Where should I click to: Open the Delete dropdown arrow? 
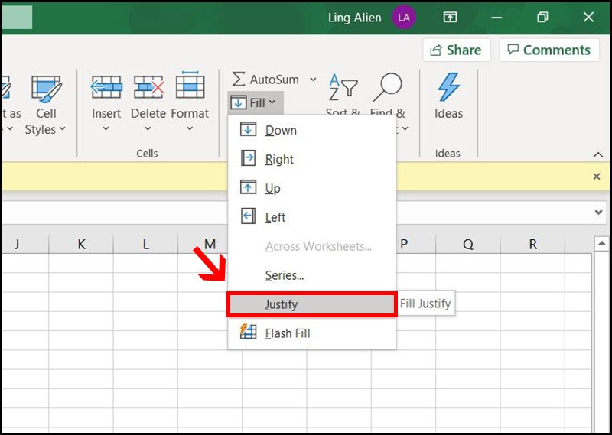click(148, 128)
